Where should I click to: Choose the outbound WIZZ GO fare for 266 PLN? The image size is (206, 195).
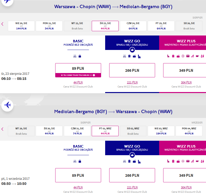pos(132,70)
